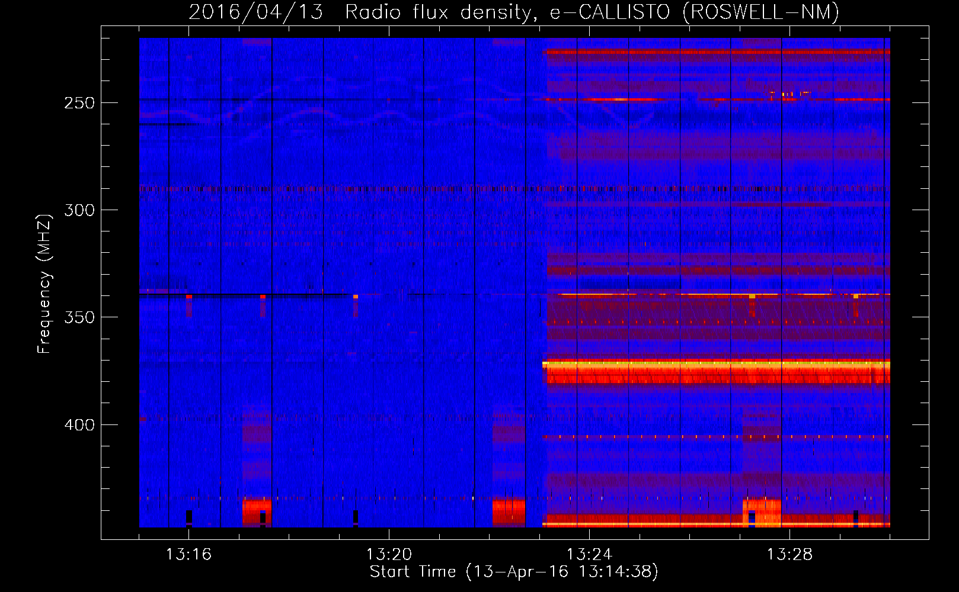Image resolution: width=959 pixels, height=592 pixels.
Task: Click the 13:28 time tick label
Action: 789,554
